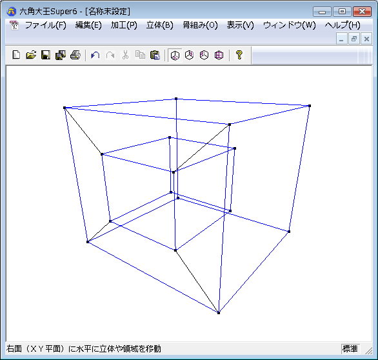378x360 pixels.
Task: Save with the single floppy disk icon
Action: tap(46, 55)
